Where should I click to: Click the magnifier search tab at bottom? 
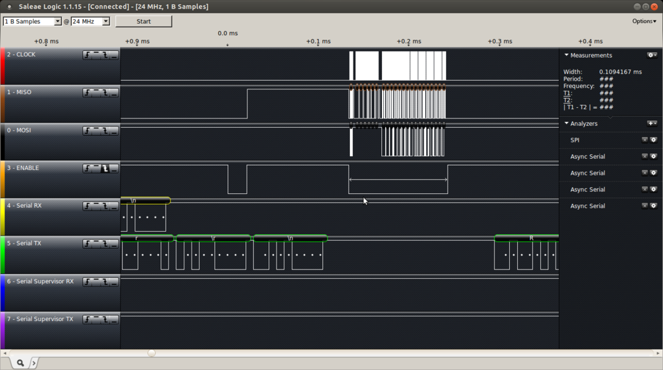[x=21, y=363]
